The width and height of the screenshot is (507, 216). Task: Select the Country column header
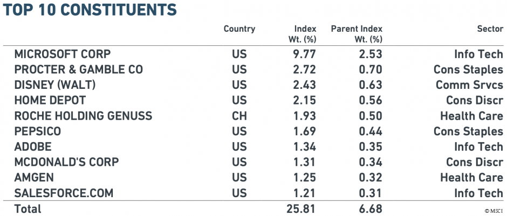[239, 29]
